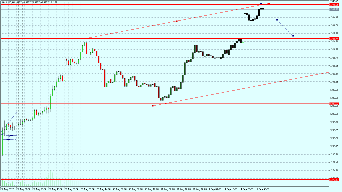The width and height of the screenshot is (342, 192).
Task: Click the blue dashed line's middle anchor
Action: [x=277, y=20]
